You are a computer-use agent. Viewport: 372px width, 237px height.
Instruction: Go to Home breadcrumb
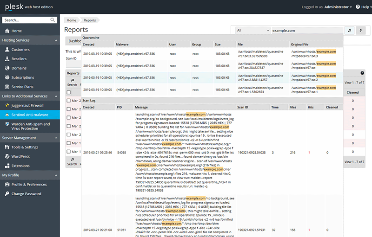point(72,20)
